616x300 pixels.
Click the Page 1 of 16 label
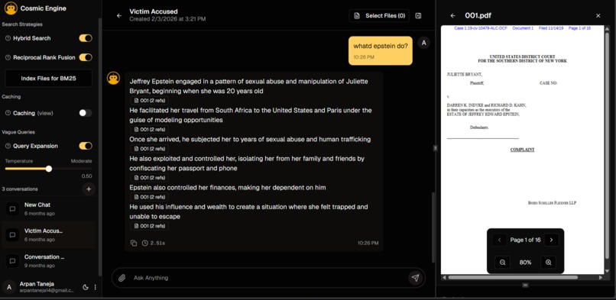click(525, 240)
